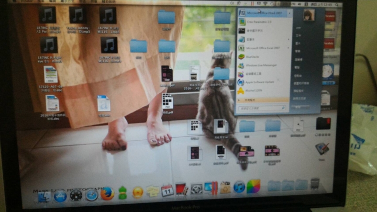The height and width of the screenshot is (212, 377).
Task: Click the Start menu shut down button
Action: (x=298, y=107)
